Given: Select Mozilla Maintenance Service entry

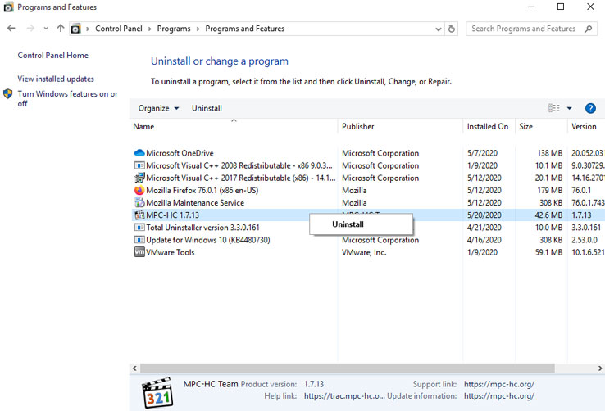Looking at the screenshot, I should pos(195,202).
